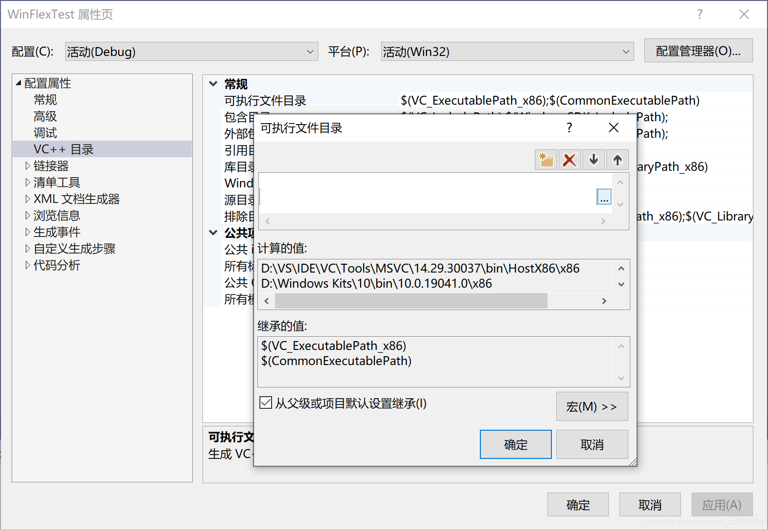Move line up with the arrow icon
The height and width of the screenshot is (530, 768).
617,160
